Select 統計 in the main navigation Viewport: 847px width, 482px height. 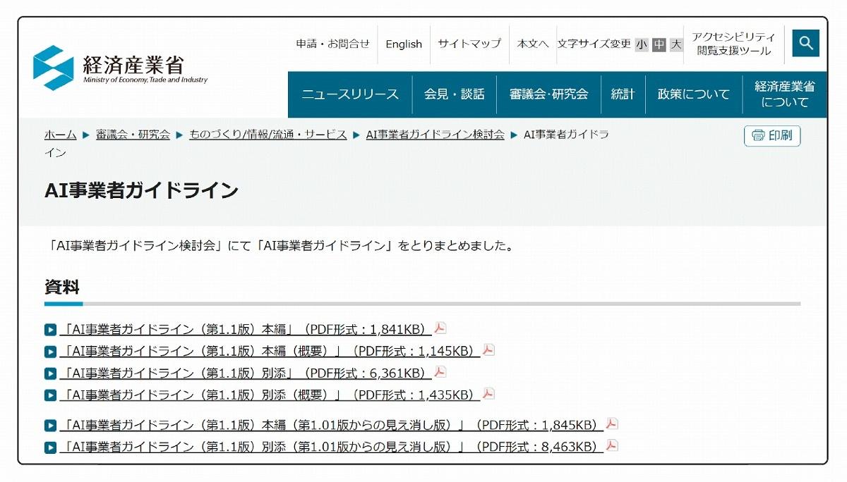point(623,94)
